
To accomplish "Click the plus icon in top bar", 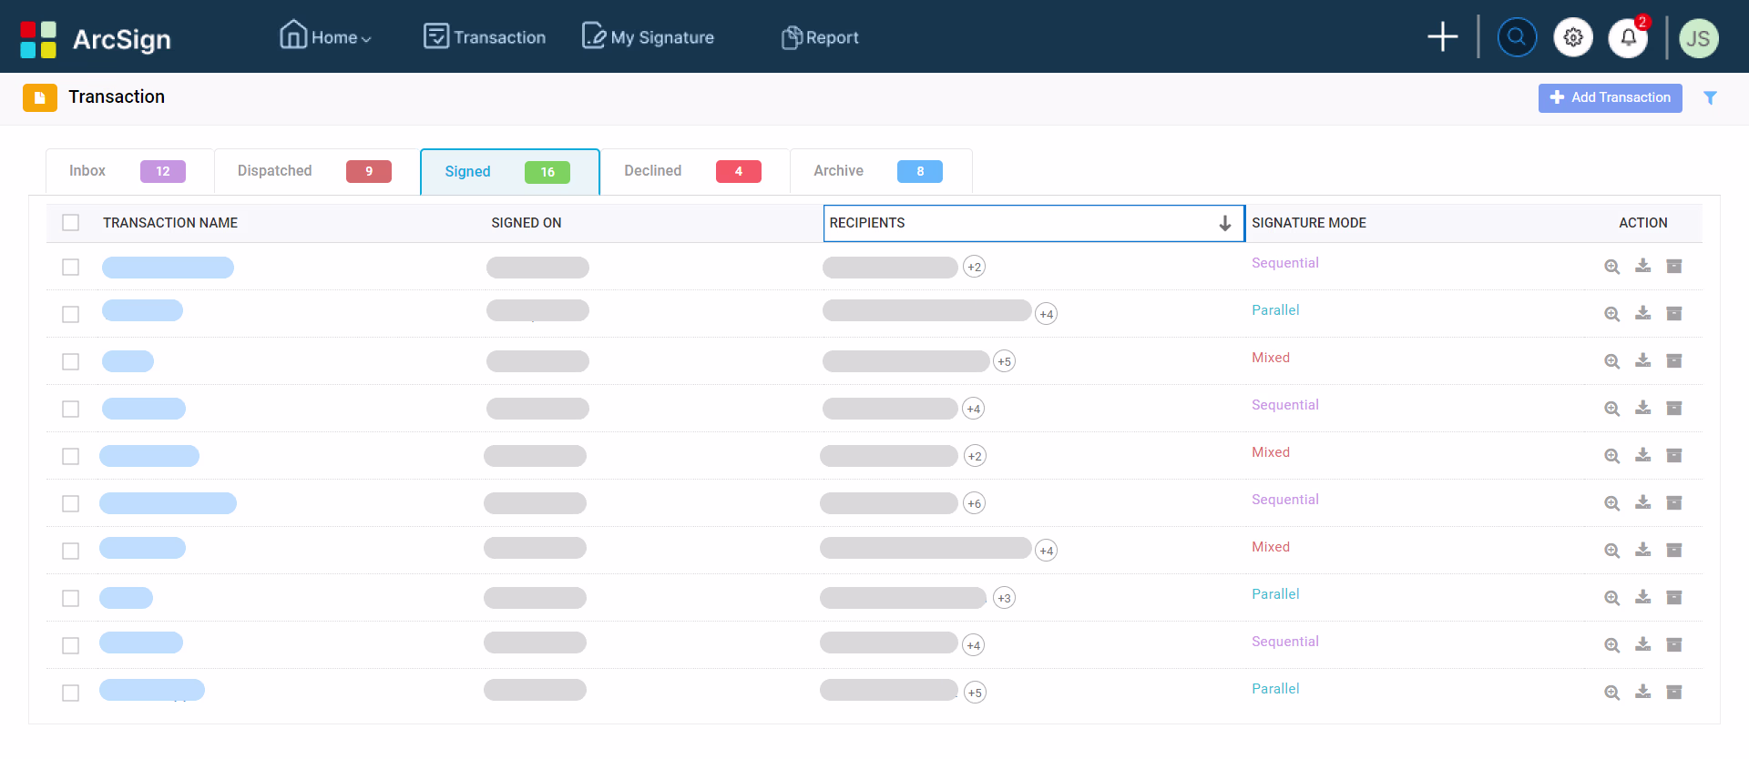I will click(1443, 37).
